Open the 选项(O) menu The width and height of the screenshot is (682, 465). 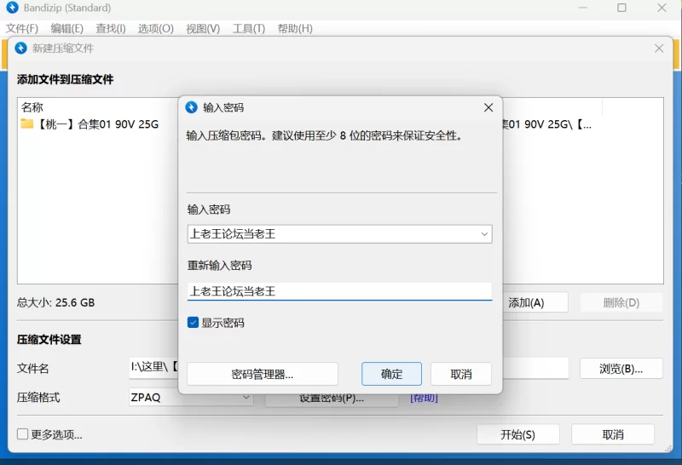coord(156,29)
